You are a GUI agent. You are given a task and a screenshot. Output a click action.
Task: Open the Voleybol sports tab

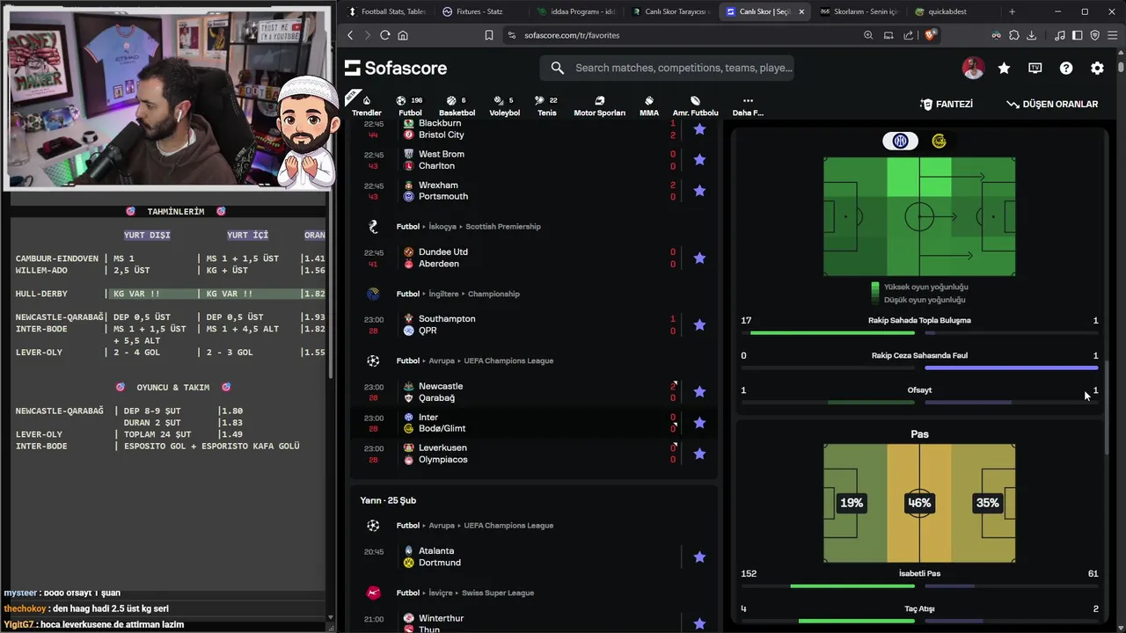click(504, 105)
